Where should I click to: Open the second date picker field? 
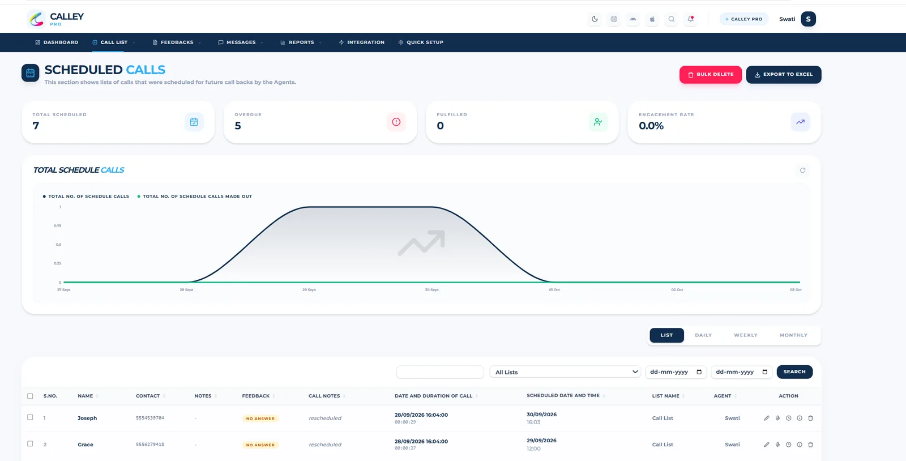click(x=742, y=372)
